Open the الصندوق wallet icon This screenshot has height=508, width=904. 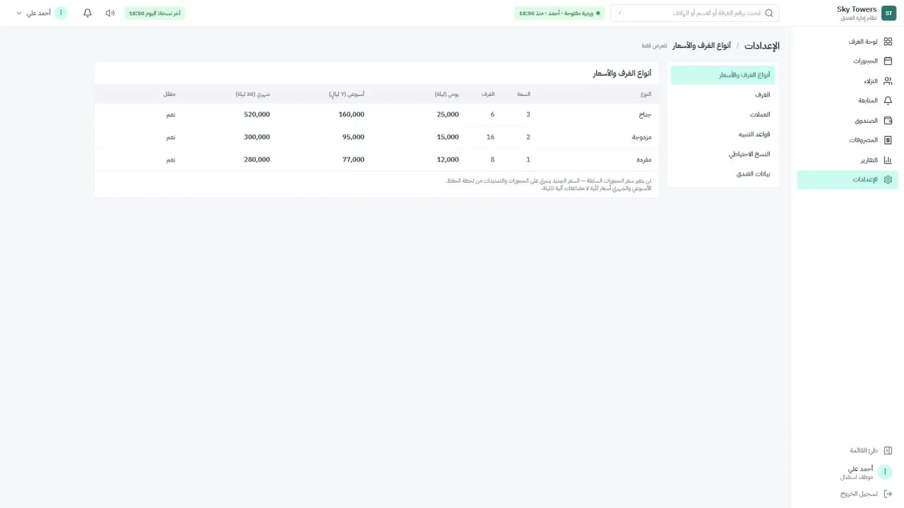pos(888,121)
